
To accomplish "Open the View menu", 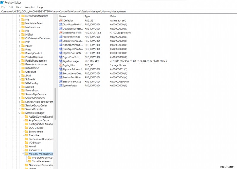I will [19, 7].
